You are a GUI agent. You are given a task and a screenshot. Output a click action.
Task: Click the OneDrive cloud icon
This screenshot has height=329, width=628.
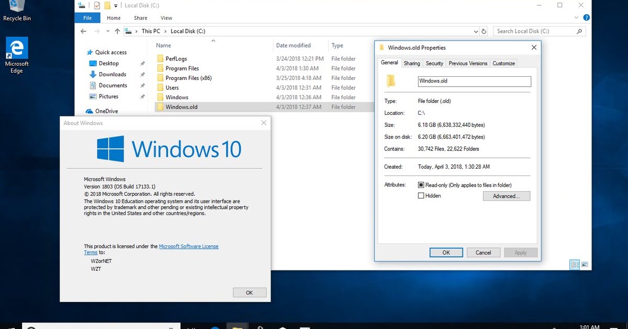tap(90, 111)
